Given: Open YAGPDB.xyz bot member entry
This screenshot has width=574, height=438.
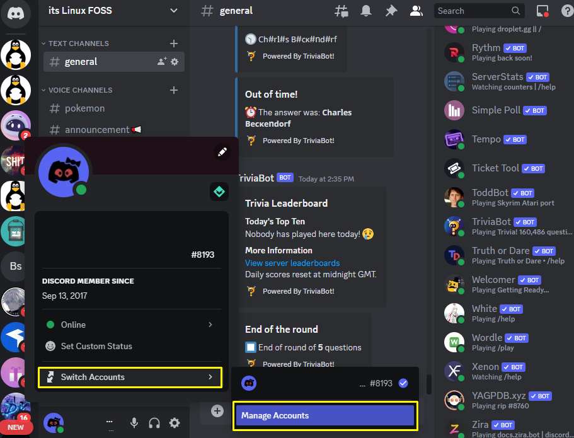Looking at the screenshot, I should pyautogui.click(x=507, y=400).
